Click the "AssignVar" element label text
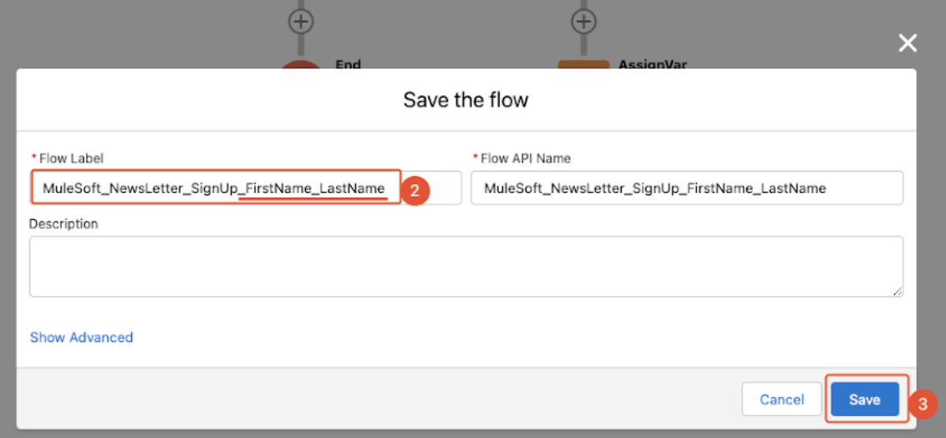 (x=653, y=64)
